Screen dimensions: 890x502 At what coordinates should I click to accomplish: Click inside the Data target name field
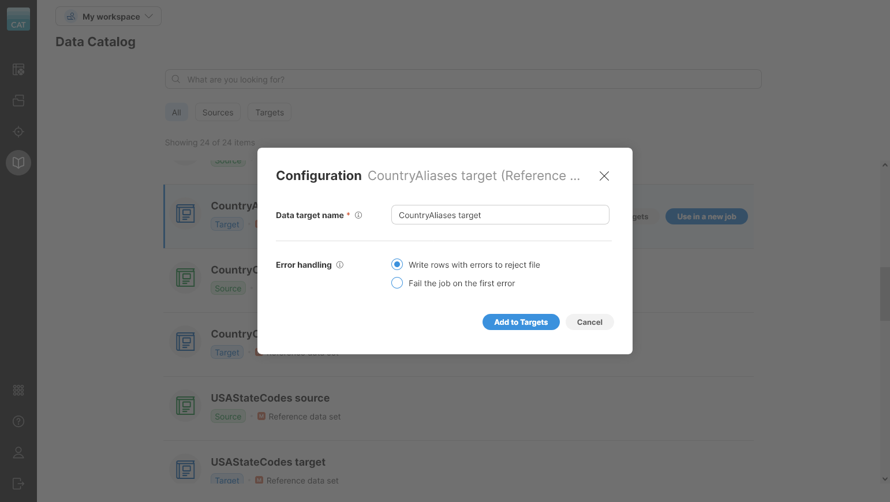[500, 215]
